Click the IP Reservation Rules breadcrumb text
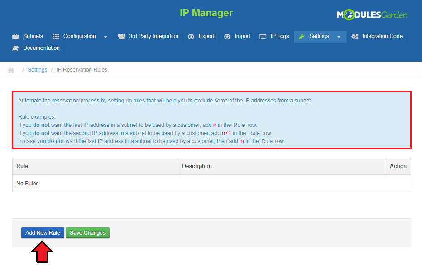 pyautogui.click(x=82, y=70)
